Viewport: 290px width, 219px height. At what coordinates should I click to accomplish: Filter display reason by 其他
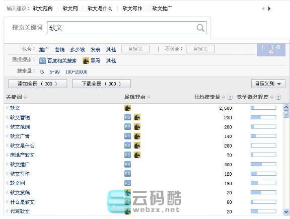click(x=111, y=61)
